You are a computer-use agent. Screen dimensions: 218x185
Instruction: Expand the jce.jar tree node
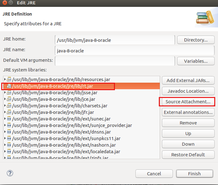(5, 99)
